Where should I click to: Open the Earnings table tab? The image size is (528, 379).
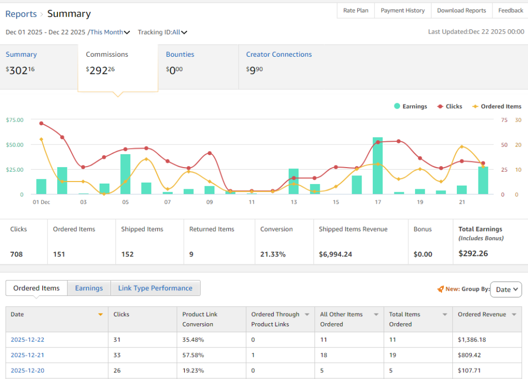(89, 288)
